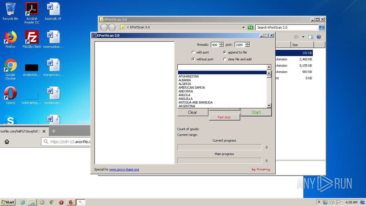Decrease the port number with down arrow

pyautogui.click(x=247, y=46)
